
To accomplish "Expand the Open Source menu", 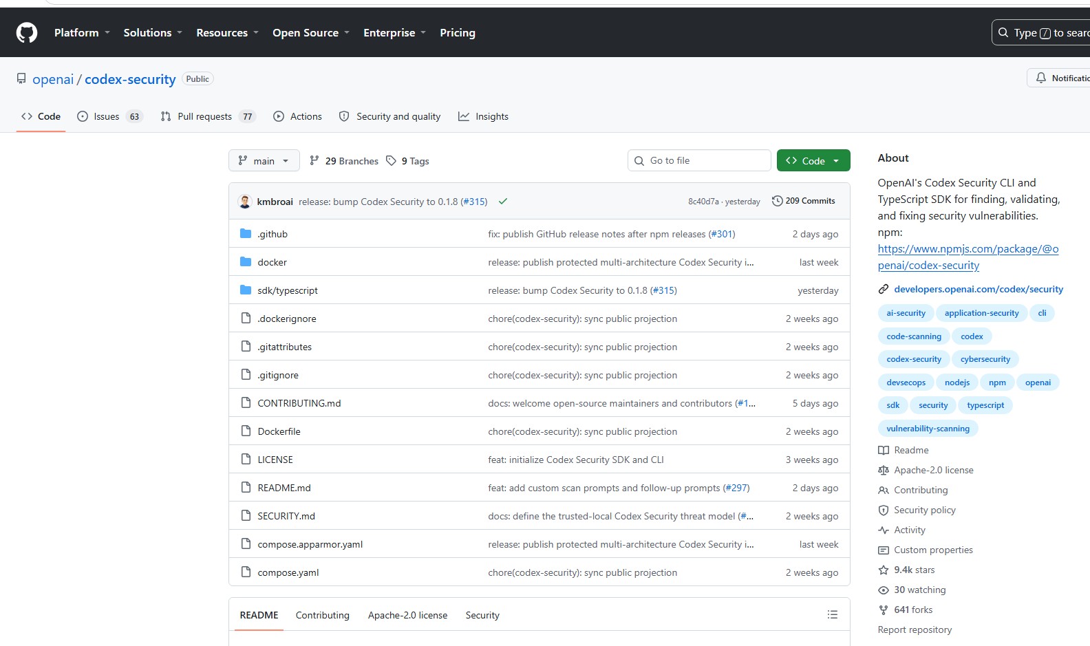I will pyautogui.click(x=311, y=33).
